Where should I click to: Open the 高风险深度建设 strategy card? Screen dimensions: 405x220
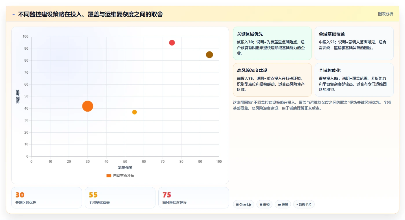click(272, 80)
